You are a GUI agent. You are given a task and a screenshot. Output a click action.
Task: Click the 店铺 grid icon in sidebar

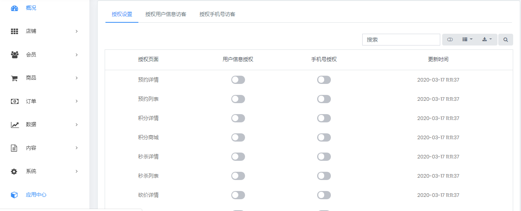15,31
